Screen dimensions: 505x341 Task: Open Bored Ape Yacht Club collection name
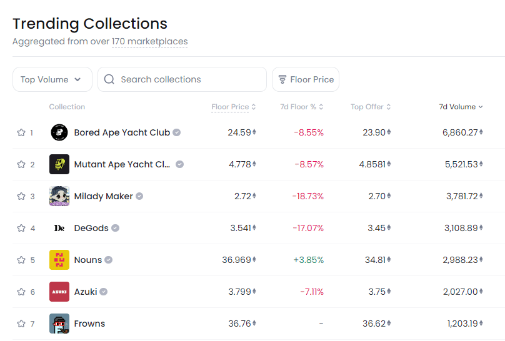pos(122,132)
